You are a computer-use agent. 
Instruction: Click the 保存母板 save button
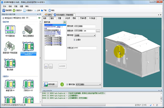pos(50,84)
